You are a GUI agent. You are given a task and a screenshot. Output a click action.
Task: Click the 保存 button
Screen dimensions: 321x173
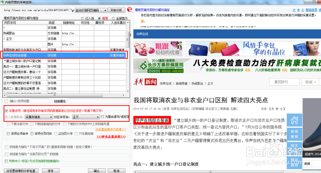[x=51, y=171]
